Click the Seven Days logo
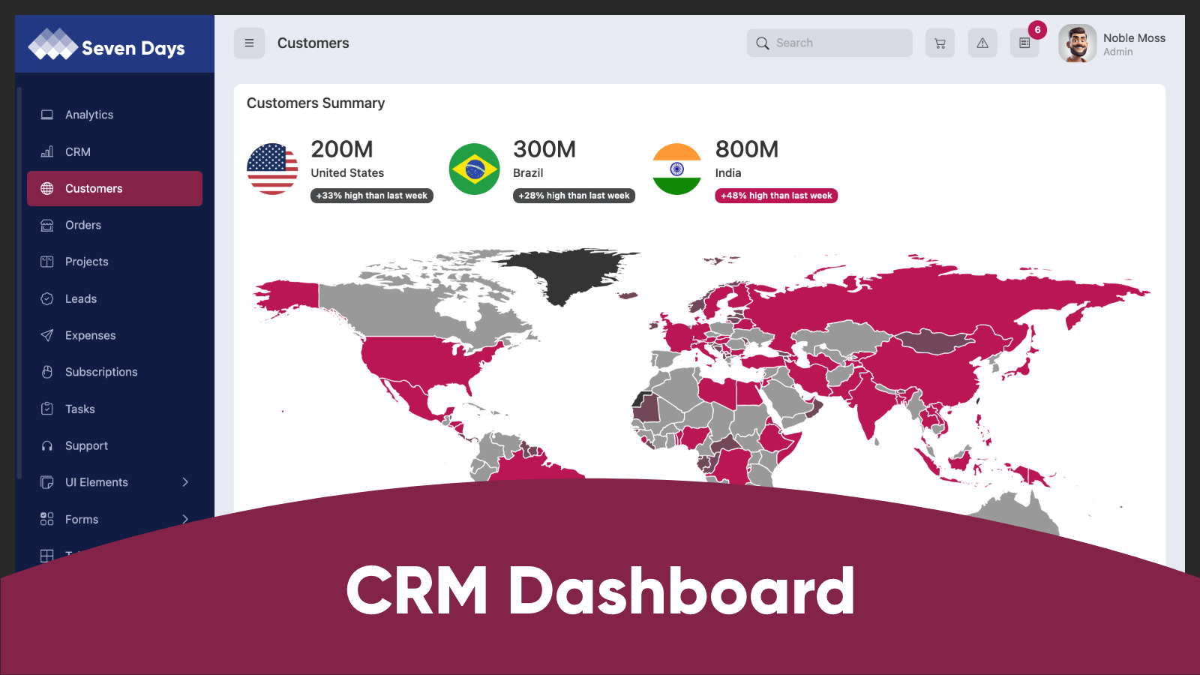The image size is (1200, 675). (105, 47)
